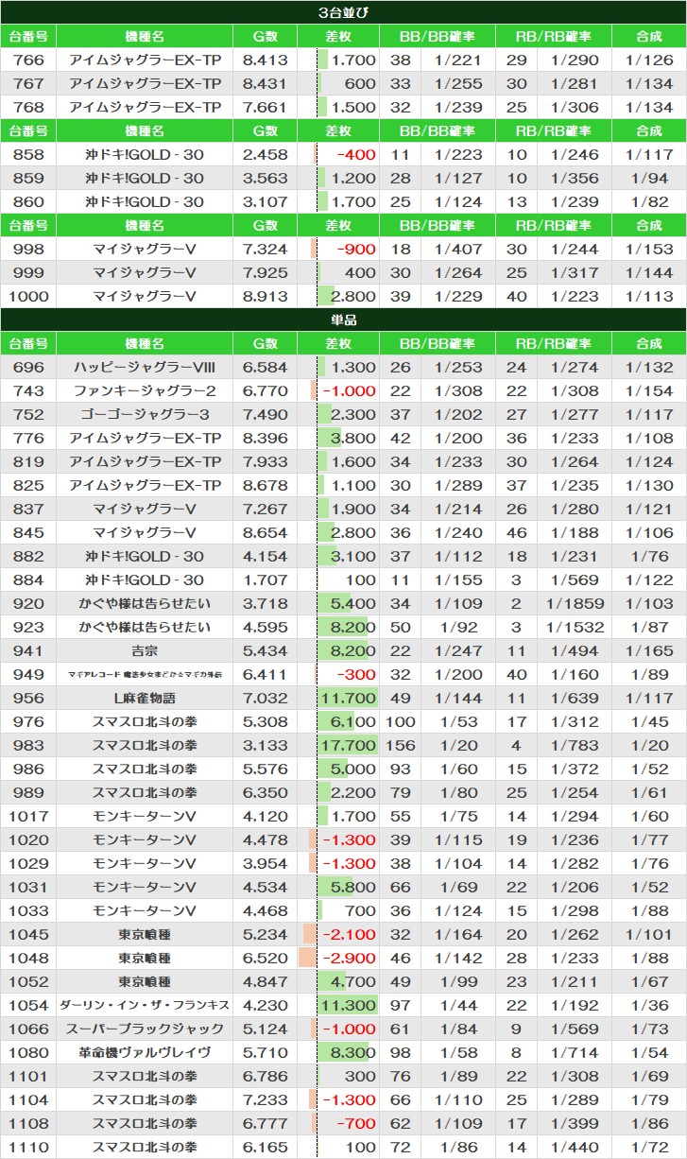Click the 6.100 差枚 value
Image resolution: width=687 pixels, height=1159 pixels.
click(354, 721)
